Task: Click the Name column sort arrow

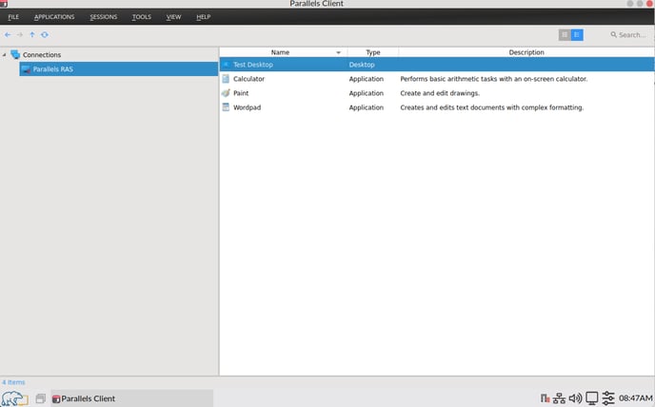Action: [x=338, y=52]
